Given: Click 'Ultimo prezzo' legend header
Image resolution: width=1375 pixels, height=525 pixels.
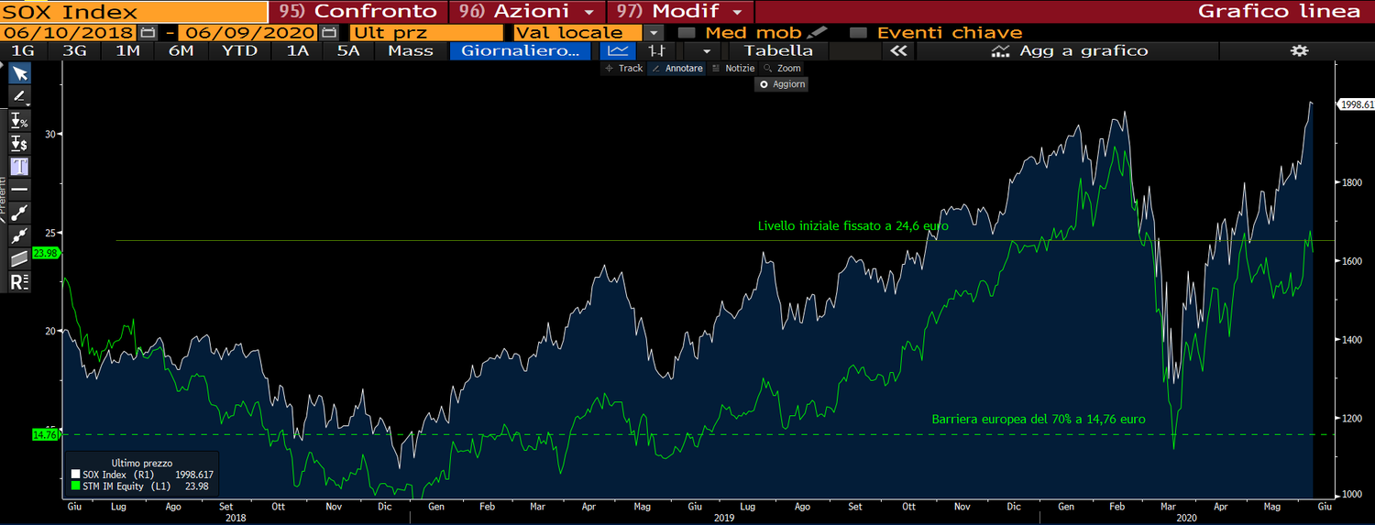Looking at the screenshot, I should (x=142, y=464).
